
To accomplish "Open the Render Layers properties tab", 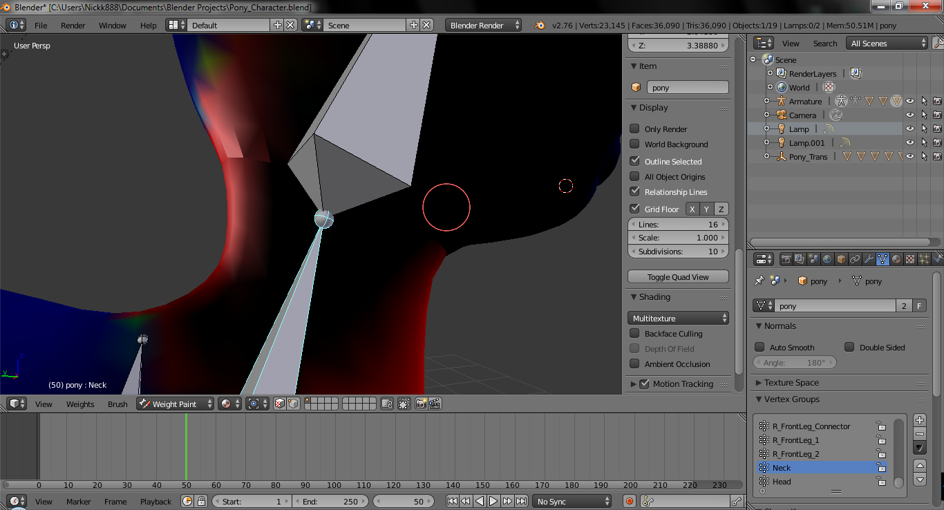I will pyautogui.click(x=800, y=259).
